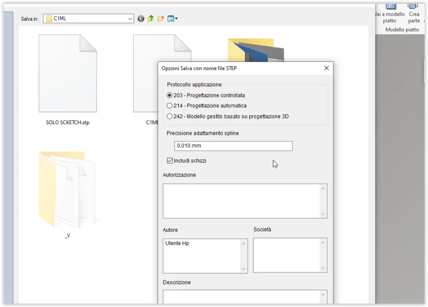
Task: Expand the Salva in folder dropdown
Action: click(130, 19)
